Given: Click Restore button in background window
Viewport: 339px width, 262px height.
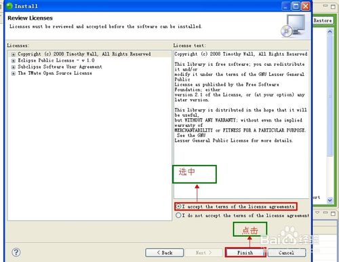Looking at the screenshot, I should [x=323, y=20].
